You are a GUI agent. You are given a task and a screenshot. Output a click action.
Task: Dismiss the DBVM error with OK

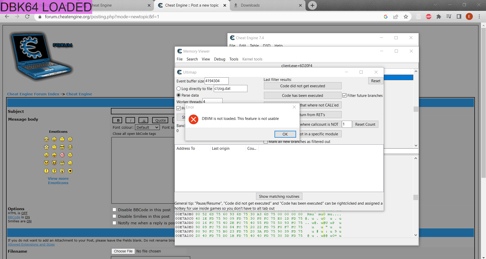[x=285, y=134]
